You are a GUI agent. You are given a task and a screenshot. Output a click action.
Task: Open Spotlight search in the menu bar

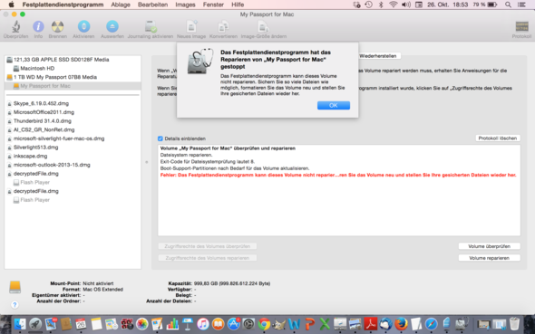(x=508, y=5)
